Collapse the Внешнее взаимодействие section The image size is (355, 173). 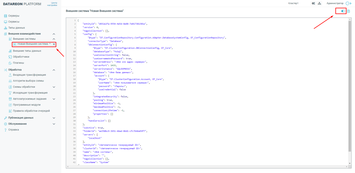tap(54, 34)
